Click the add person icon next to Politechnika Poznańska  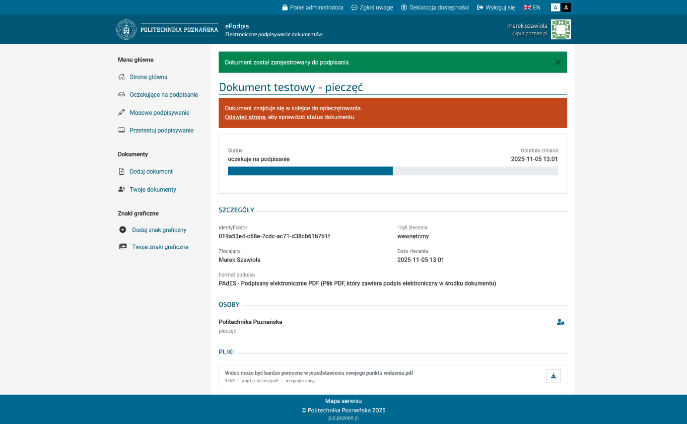click(560, 322)
